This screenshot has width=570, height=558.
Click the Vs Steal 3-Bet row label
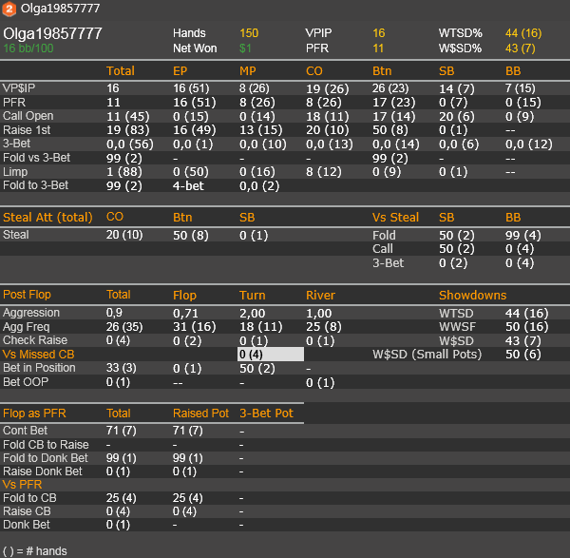tap(388, 263)
